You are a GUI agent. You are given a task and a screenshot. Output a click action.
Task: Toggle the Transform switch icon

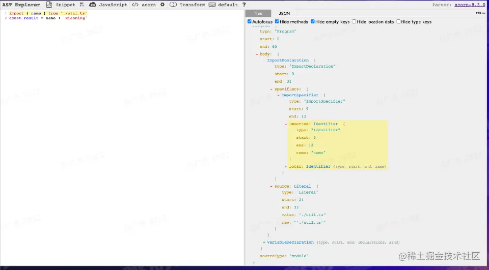point(173,5)
